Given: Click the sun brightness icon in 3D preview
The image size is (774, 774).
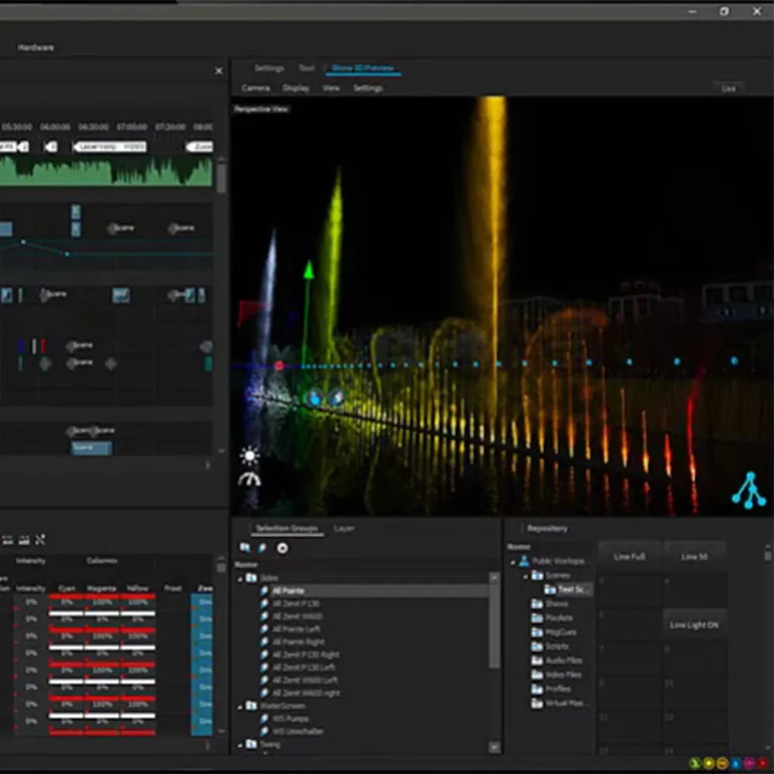Looking at the screenshot, I should pos(249,454).
